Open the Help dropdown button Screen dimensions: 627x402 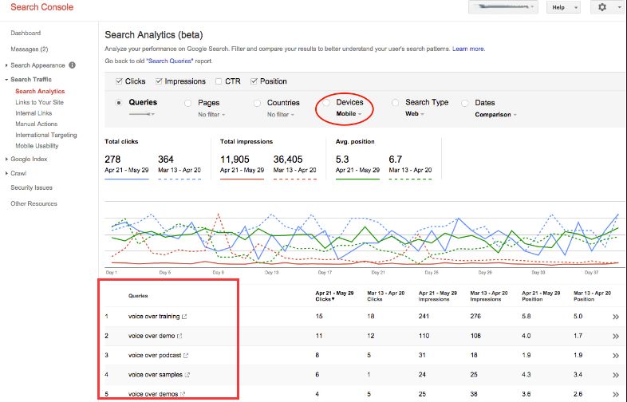pyautogui.click(x=563, y=7)
